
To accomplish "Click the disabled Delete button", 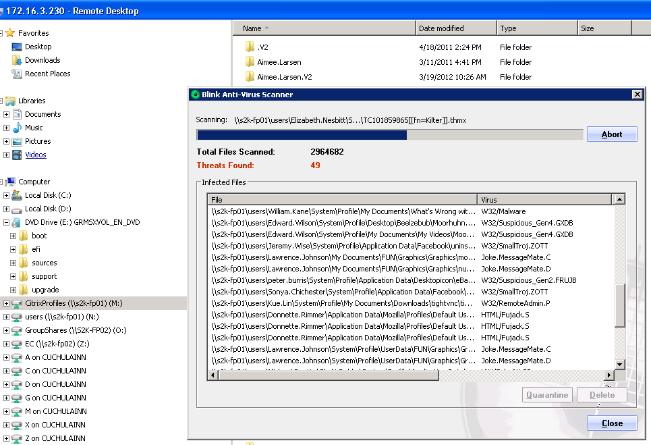I will 602,395.
